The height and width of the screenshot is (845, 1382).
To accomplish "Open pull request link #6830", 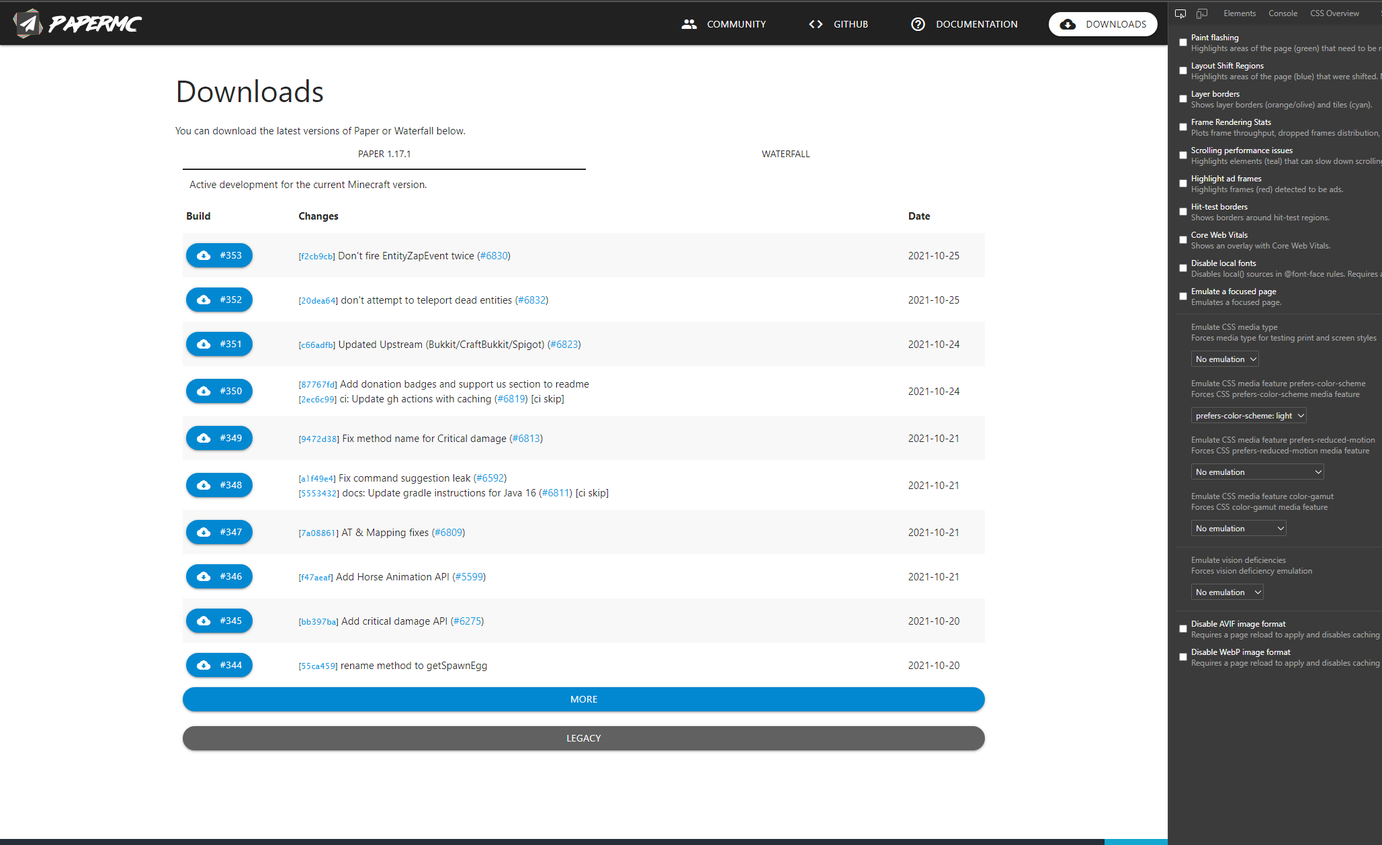I will pos(494,255).
